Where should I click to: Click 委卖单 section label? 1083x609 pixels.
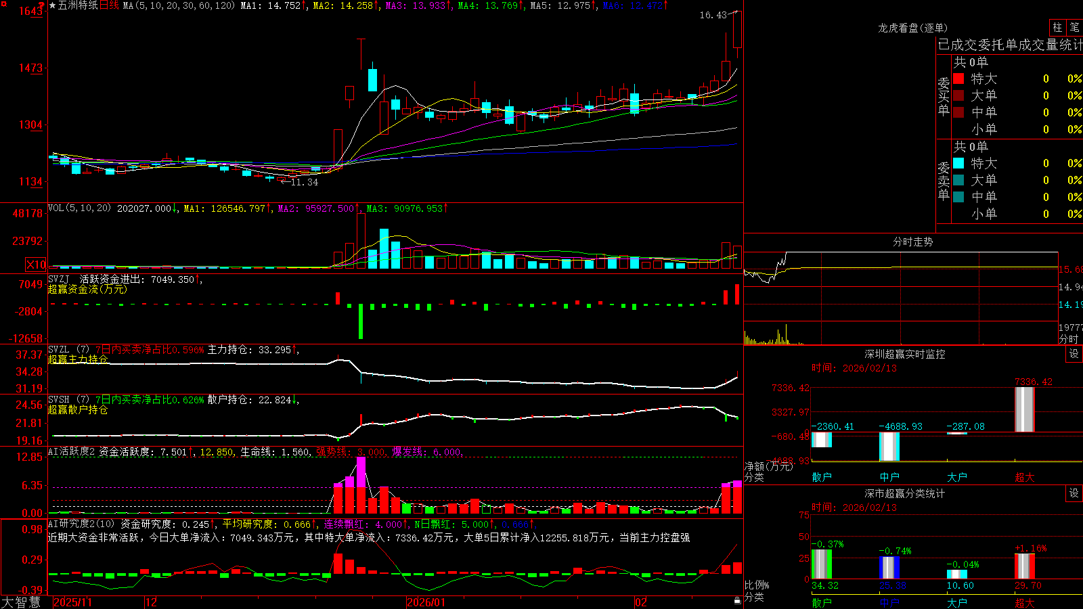click(944, 181)
